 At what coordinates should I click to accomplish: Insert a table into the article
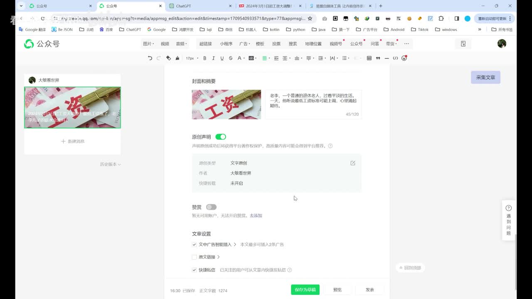[x=369, y=58]
